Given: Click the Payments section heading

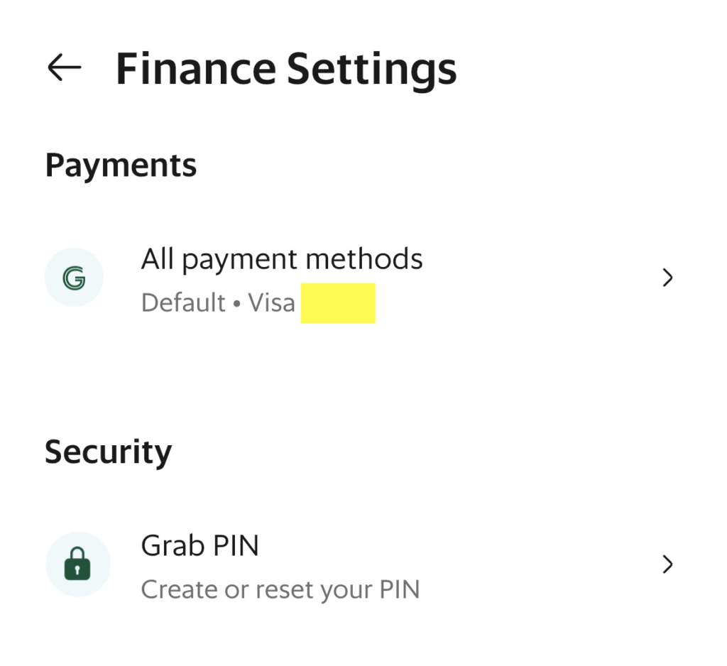Looking at the screenshot, I should click(x=121, y=166).
